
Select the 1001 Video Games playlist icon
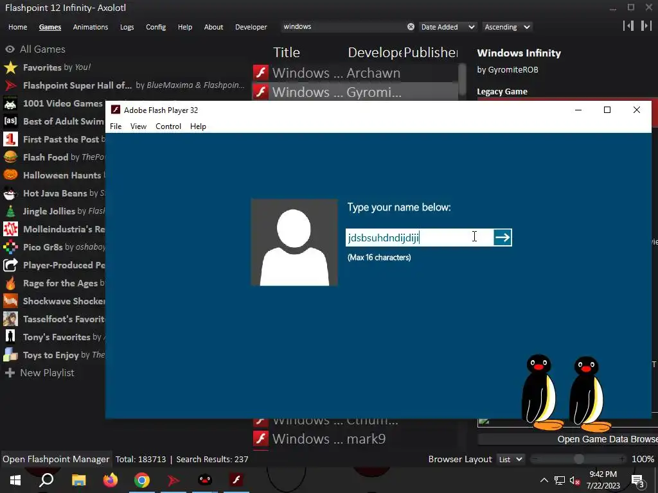(x=10, y=103)
